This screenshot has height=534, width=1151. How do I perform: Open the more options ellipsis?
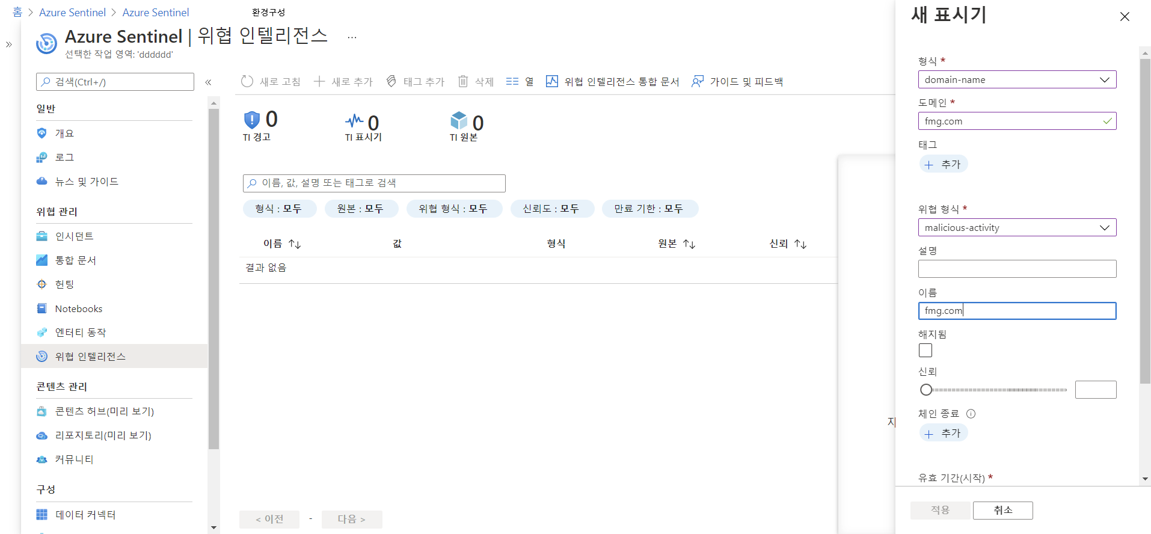pos(352,37)
